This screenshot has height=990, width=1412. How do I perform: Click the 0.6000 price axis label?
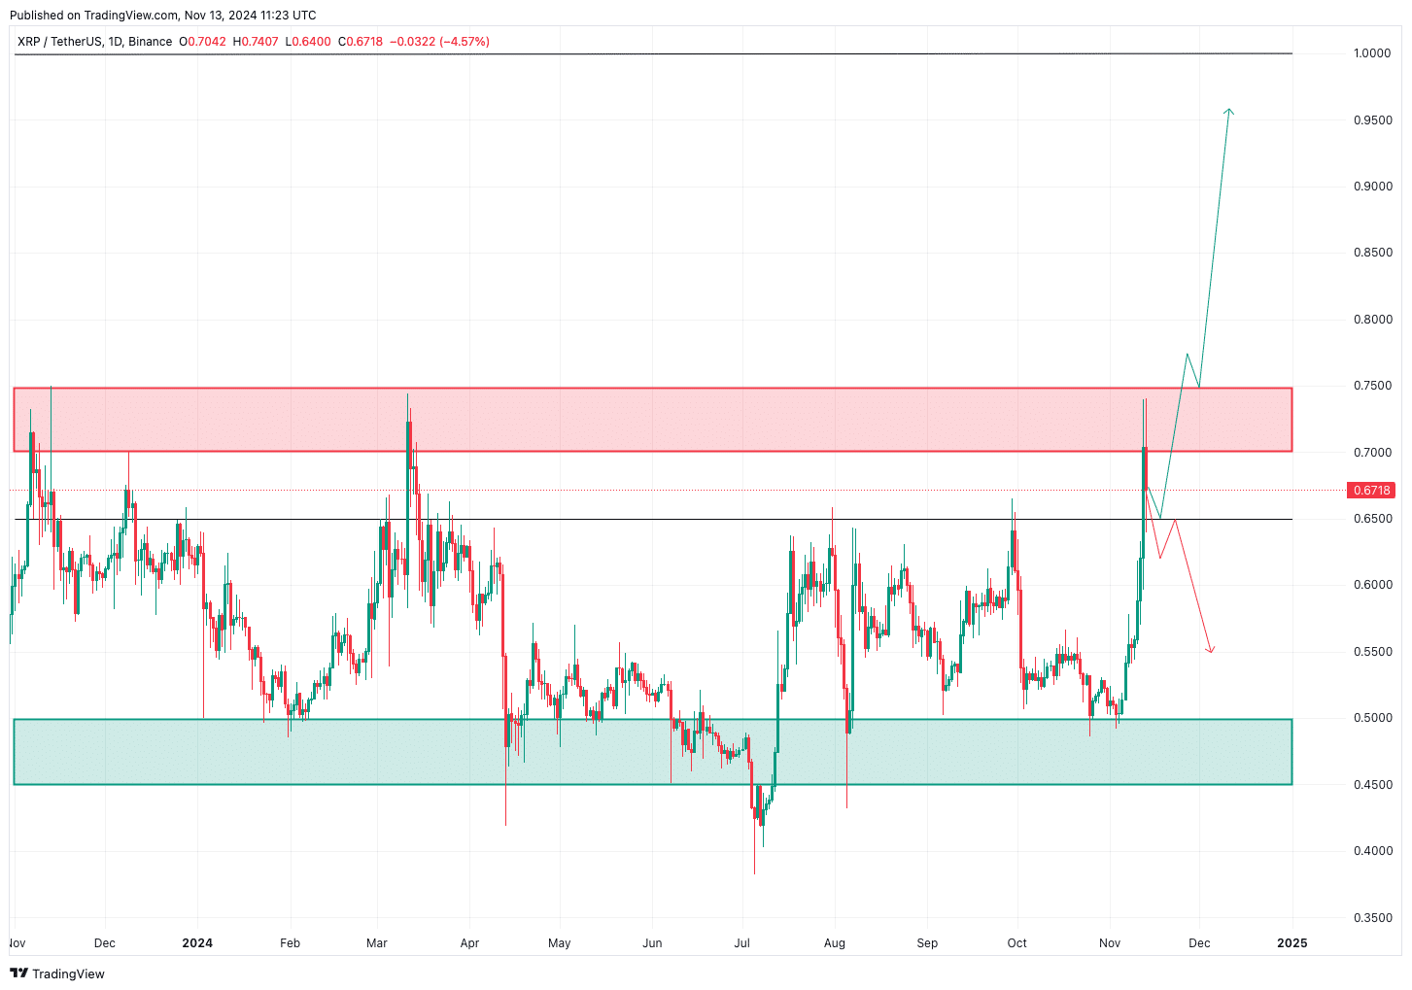click(1372, 585)
